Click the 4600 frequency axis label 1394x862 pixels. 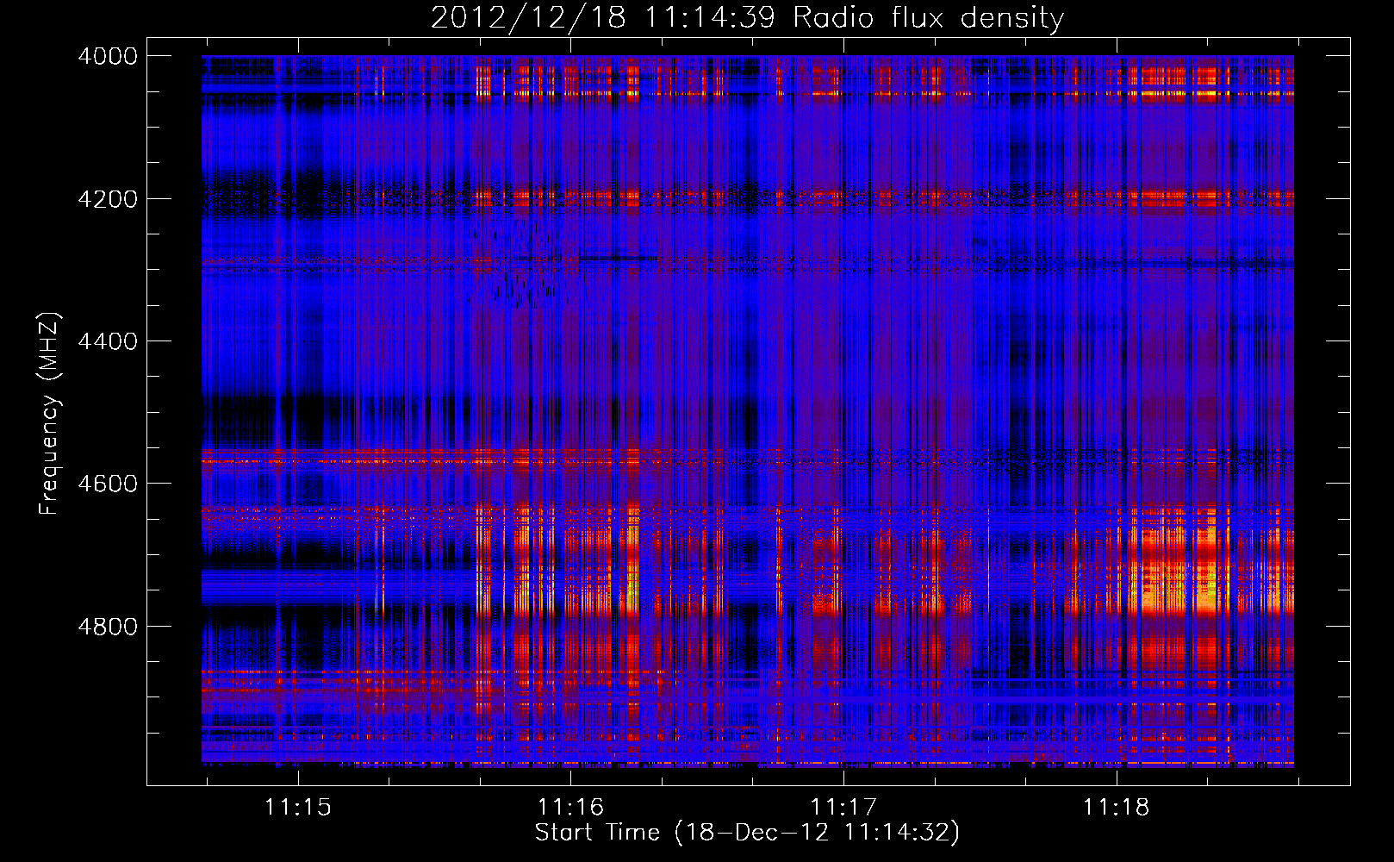(108, 484)
